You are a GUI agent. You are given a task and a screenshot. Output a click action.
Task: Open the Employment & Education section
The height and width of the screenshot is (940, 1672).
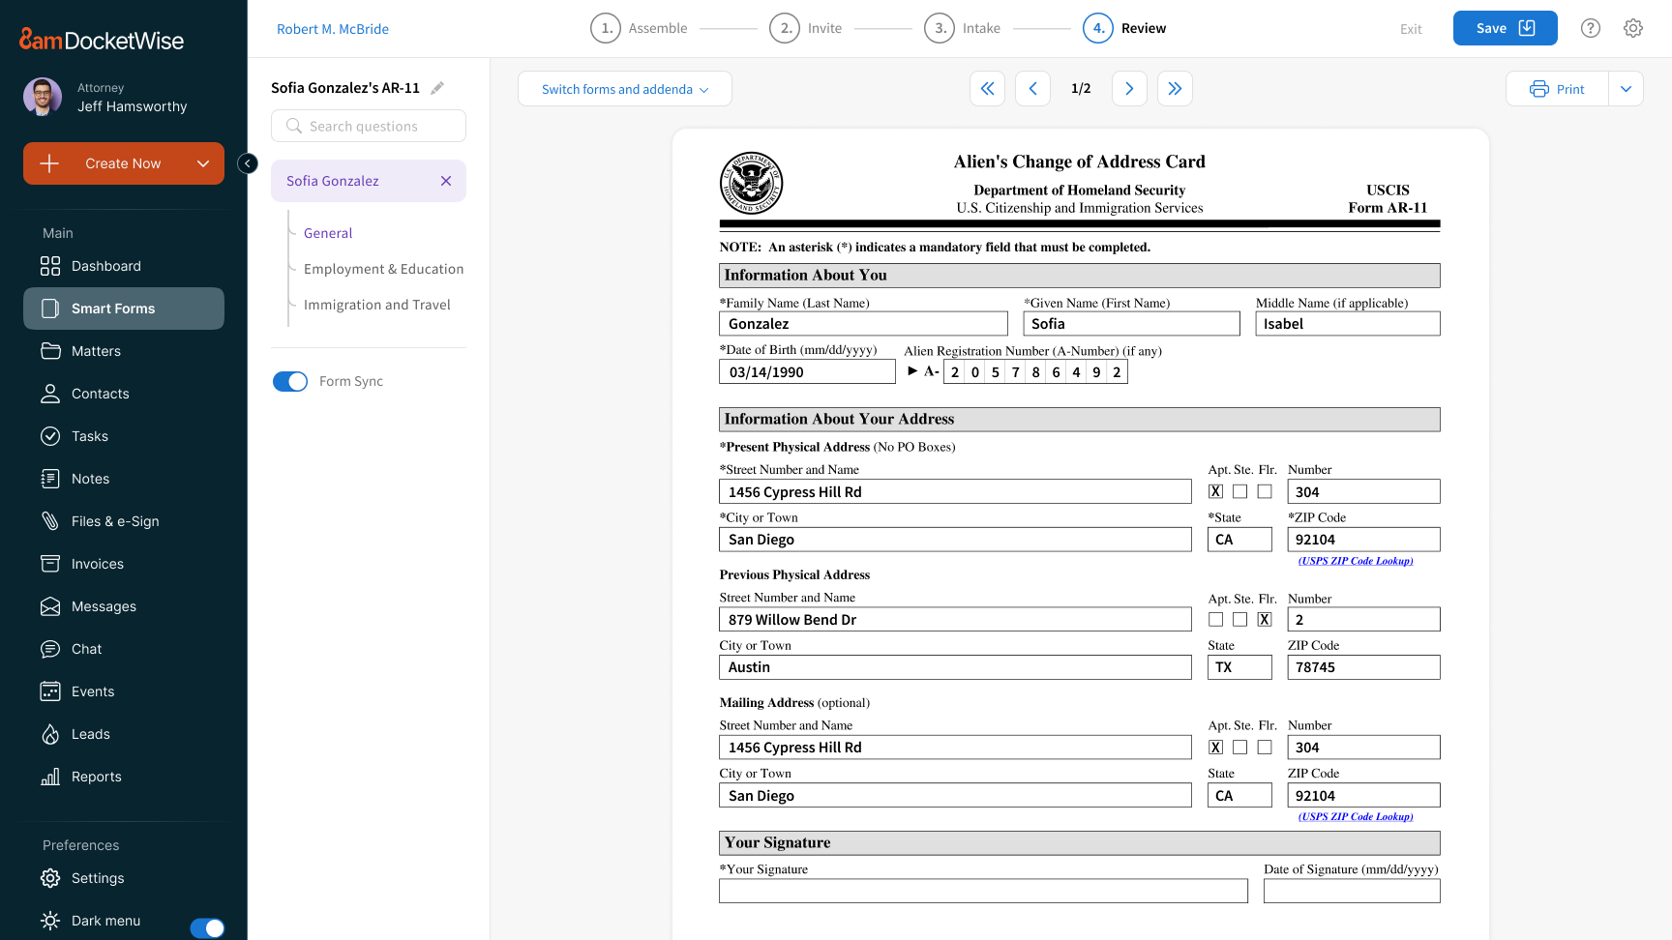point(383,269)
